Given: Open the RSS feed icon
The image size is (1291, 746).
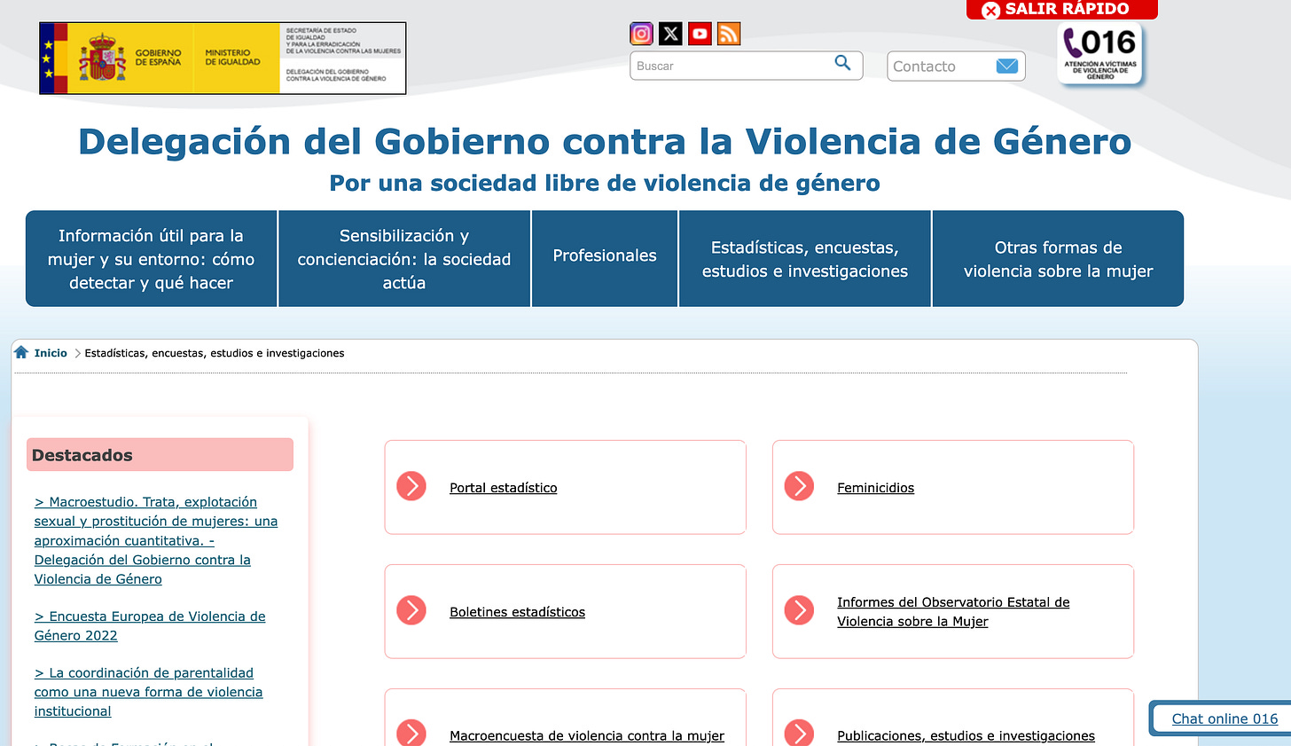Looking at the screenshot, I should pyautogui.click(x=729, y=34).
